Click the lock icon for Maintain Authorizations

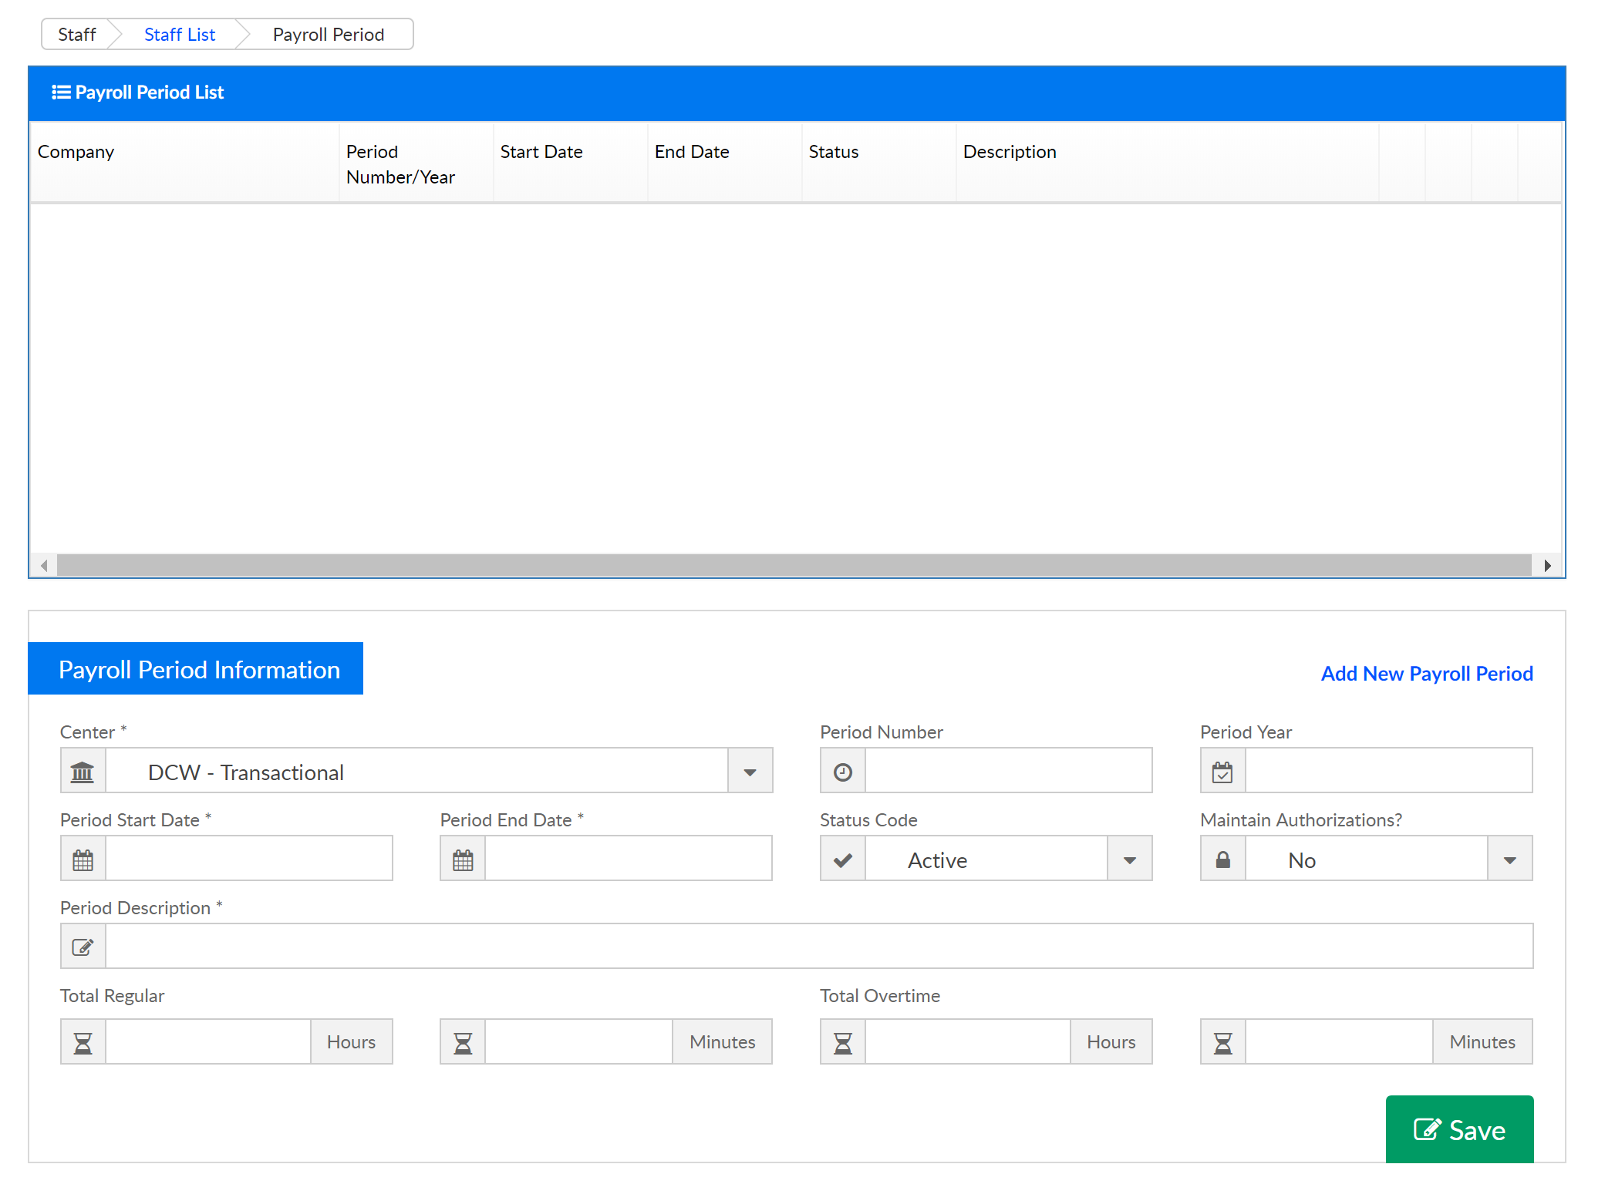(1222, 860)
